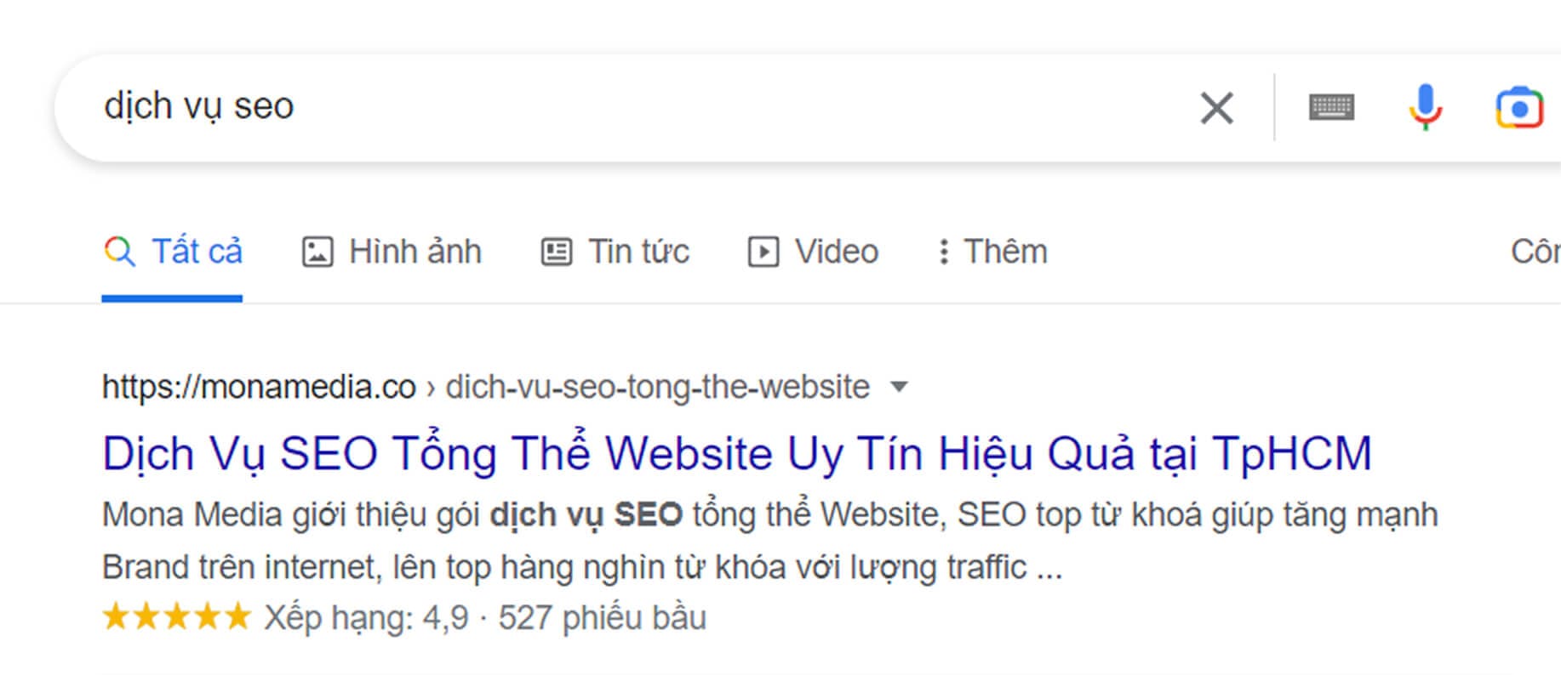The height and width of the screenshot is (675, 1561).
Task: Click the three-dot icon beside Thêm
Action: [x=943, y=252]
